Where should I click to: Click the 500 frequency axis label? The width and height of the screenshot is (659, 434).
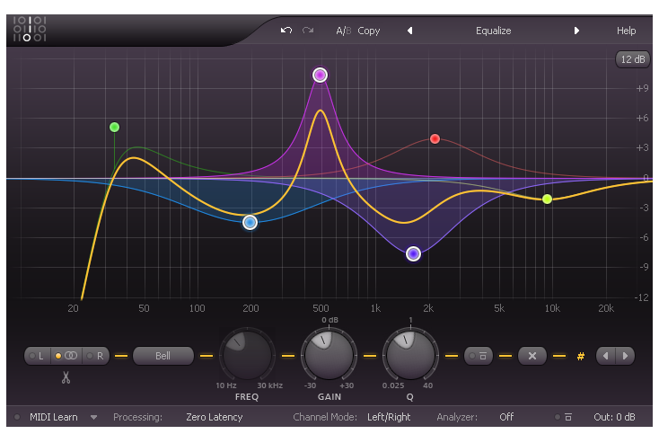(321, 309)
